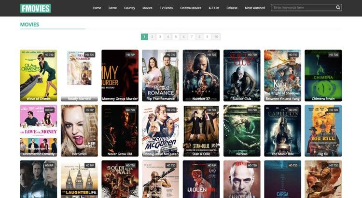Open the TV Series section

[166, 8]
